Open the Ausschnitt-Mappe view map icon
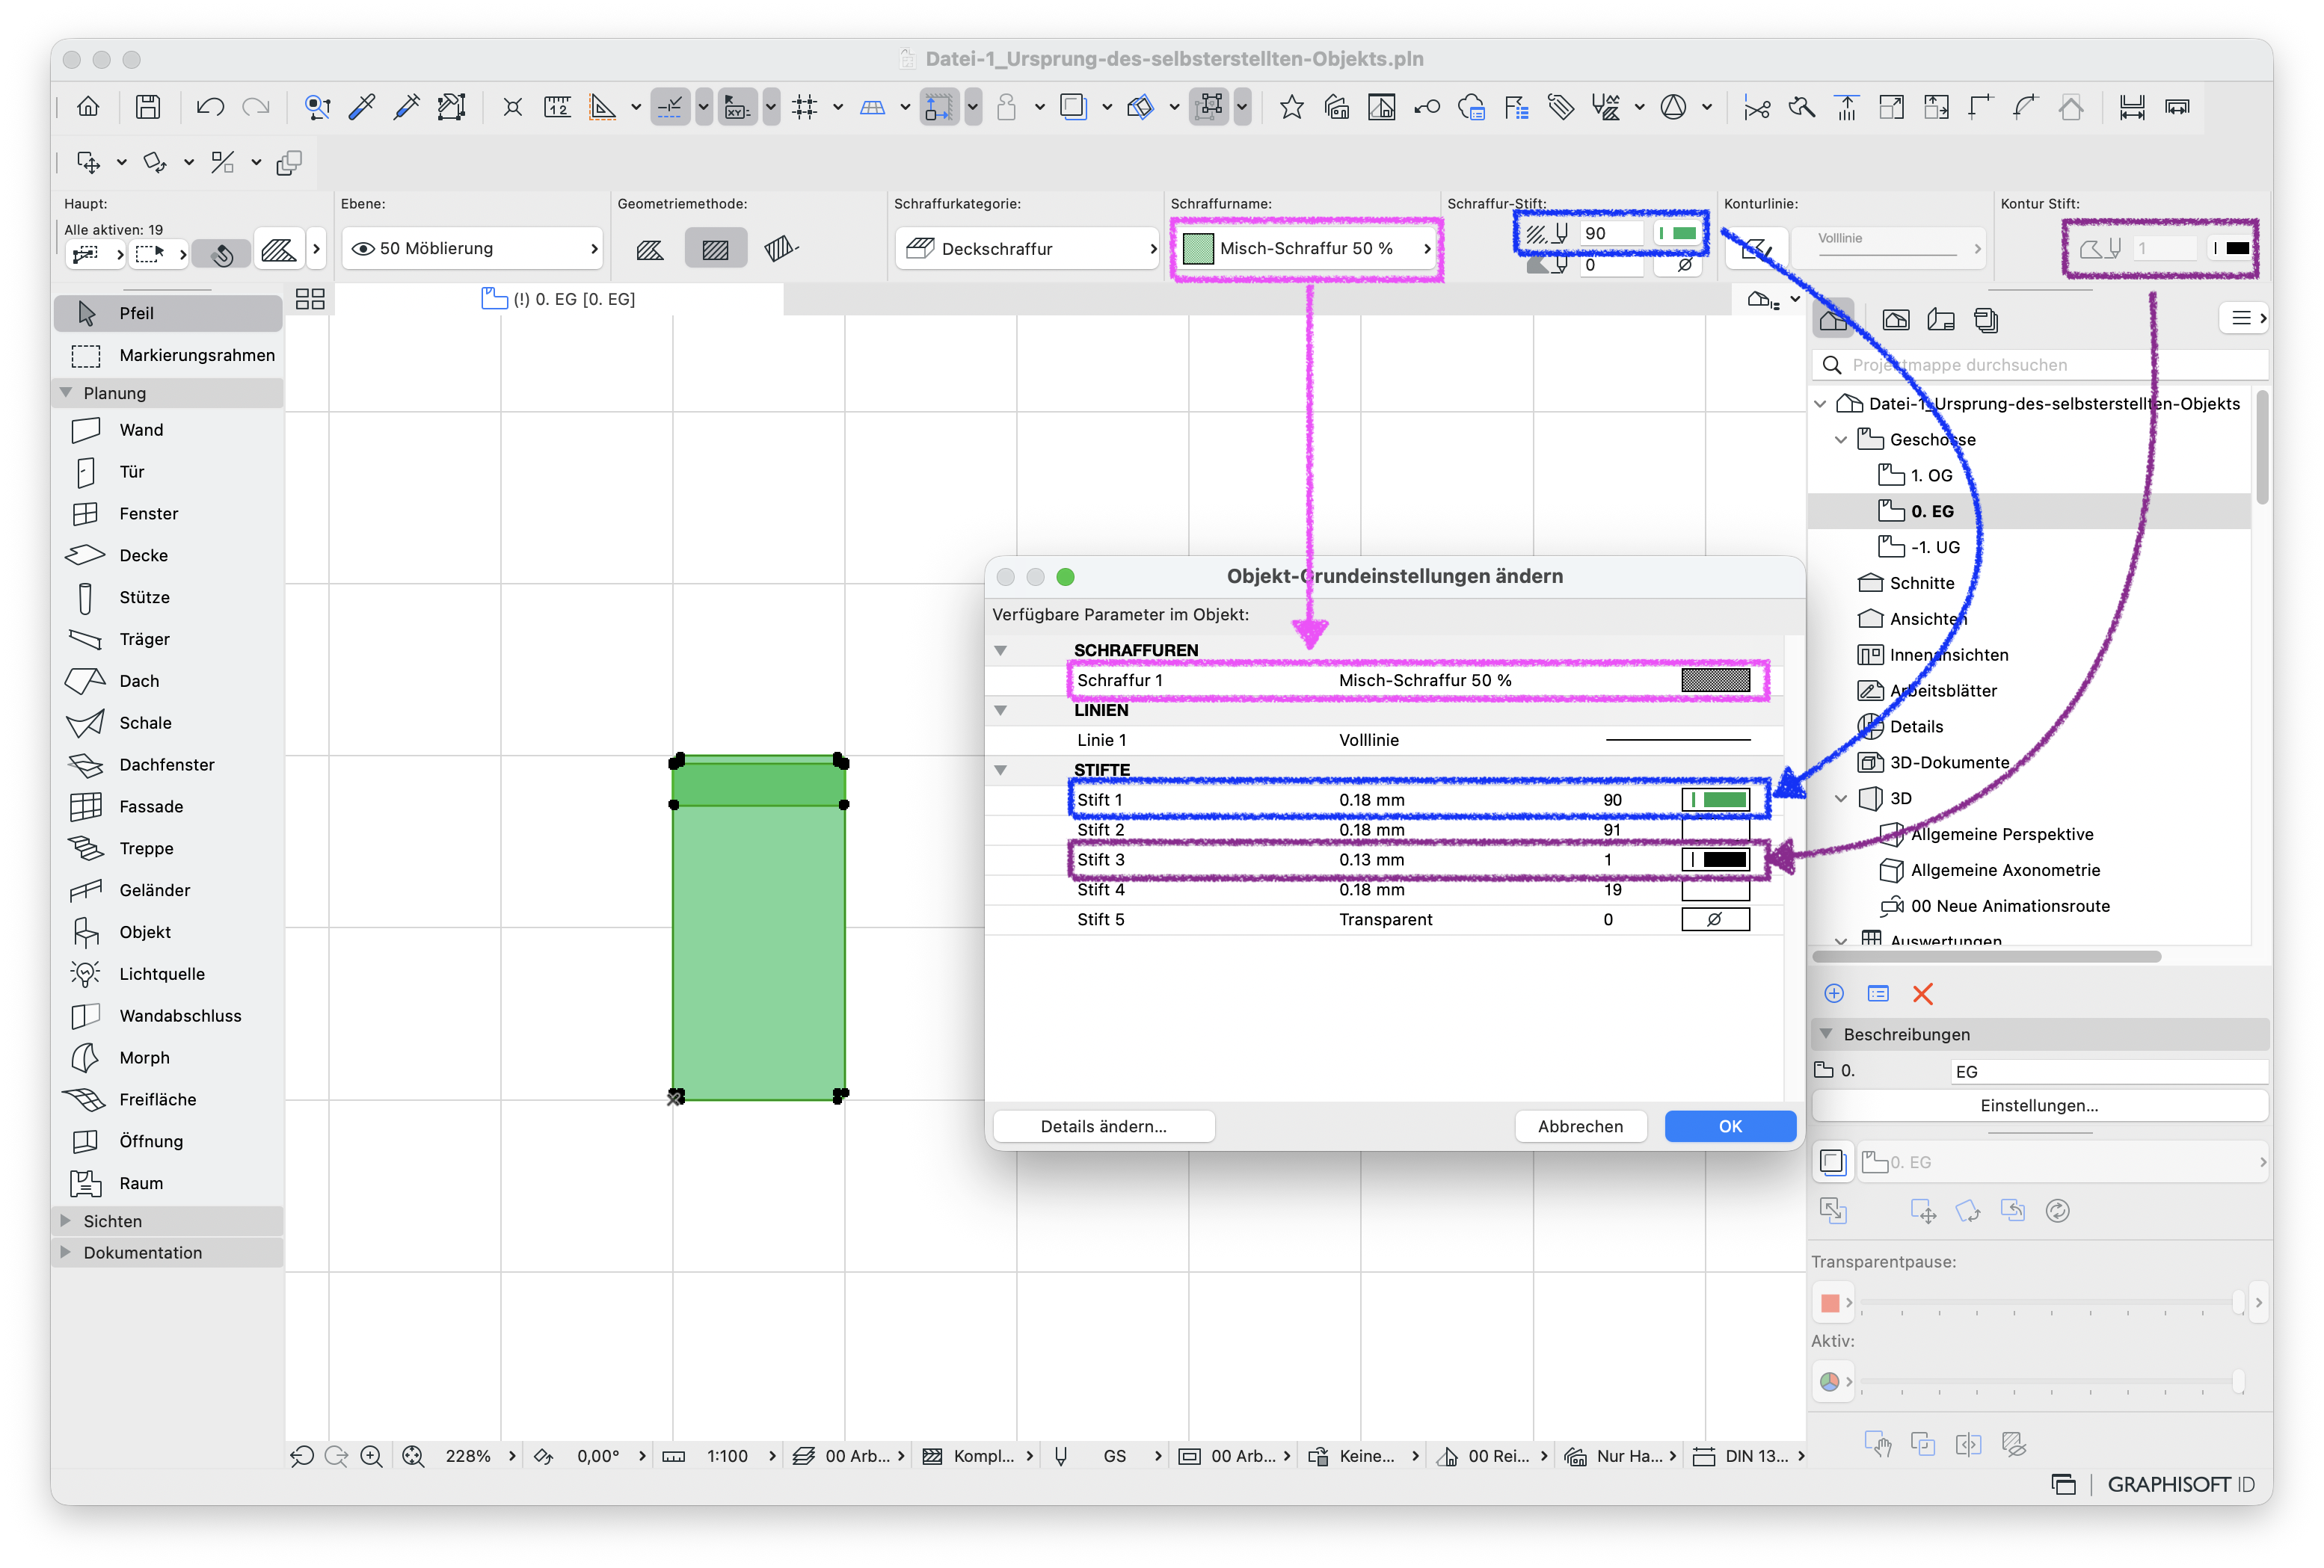 [1895, 320]
